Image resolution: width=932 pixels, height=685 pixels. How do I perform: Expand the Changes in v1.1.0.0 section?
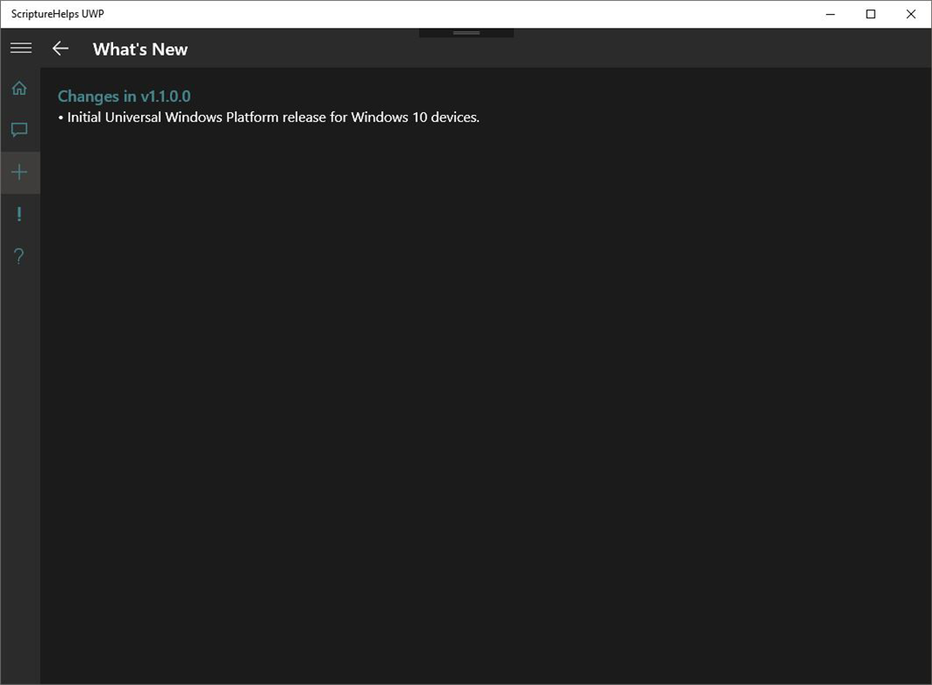(x=124, y=96)
